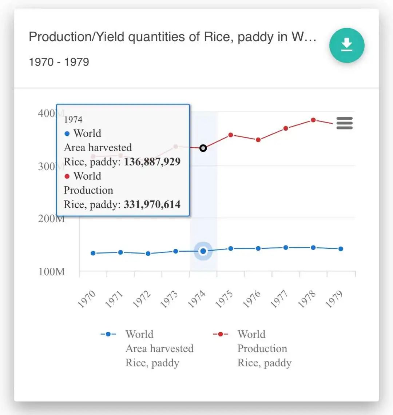
Task: Select the 1972 area harvested blue point
Action: tap(148, 254)
